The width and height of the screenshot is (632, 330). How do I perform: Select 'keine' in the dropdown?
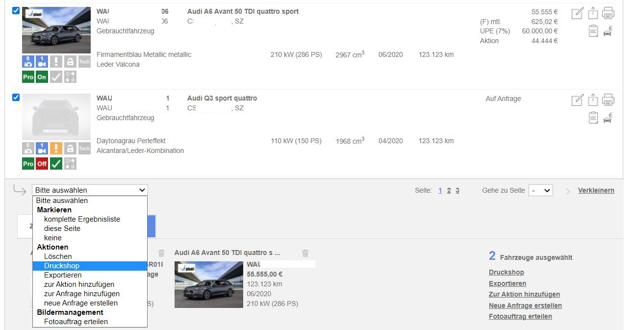pyautogui.click(x=90, y=238)
